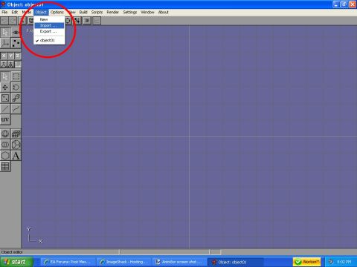Viewport: 357px width, 267px height.
Task: Click the toolbar icon with two arrows
Action: click(77, 21)
